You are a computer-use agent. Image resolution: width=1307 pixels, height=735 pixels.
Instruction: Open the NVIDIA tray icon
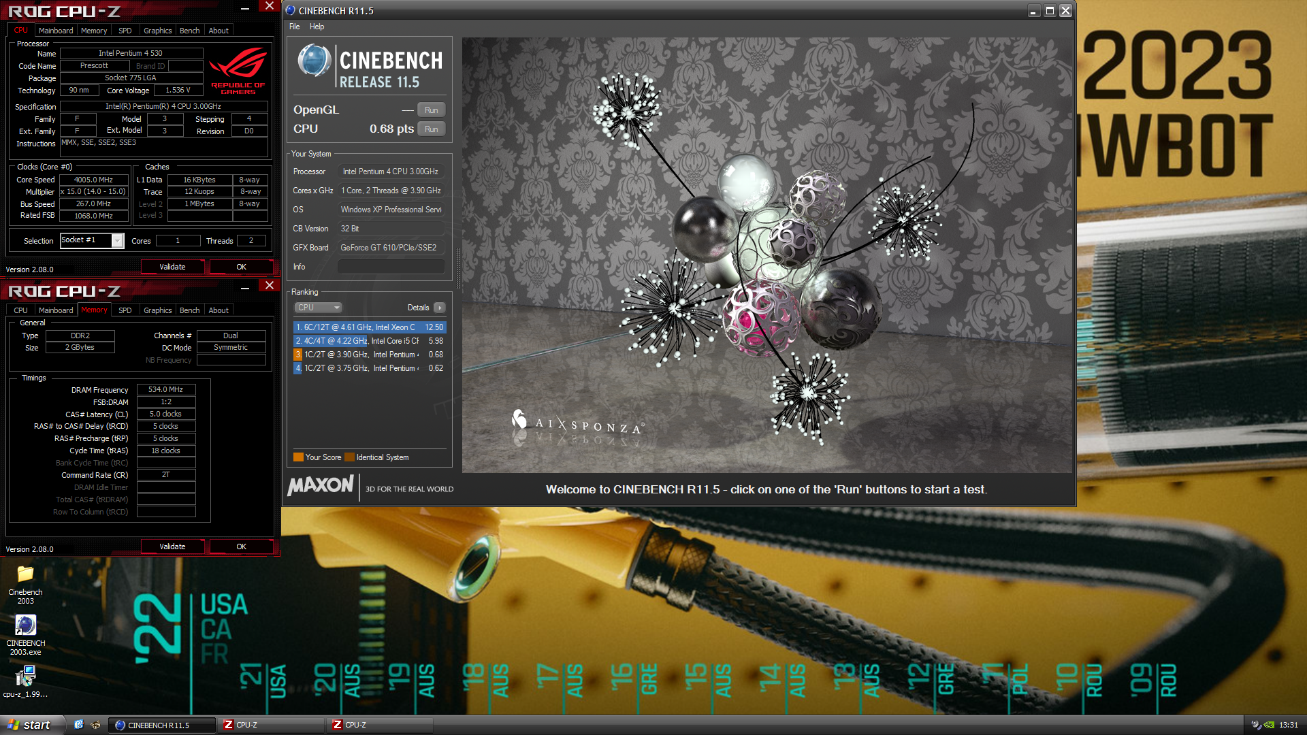click(1269, 725)
